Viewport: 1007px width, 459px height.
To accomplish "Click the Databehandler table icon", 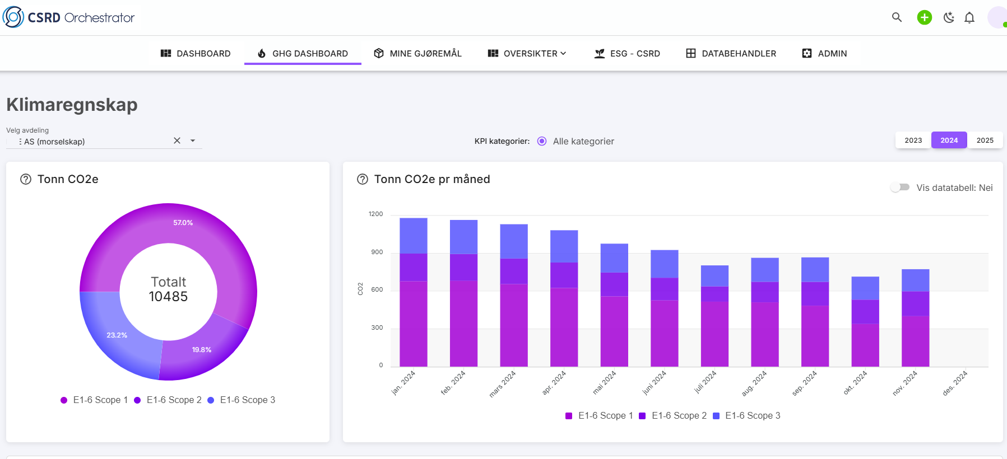I will 691,53.
